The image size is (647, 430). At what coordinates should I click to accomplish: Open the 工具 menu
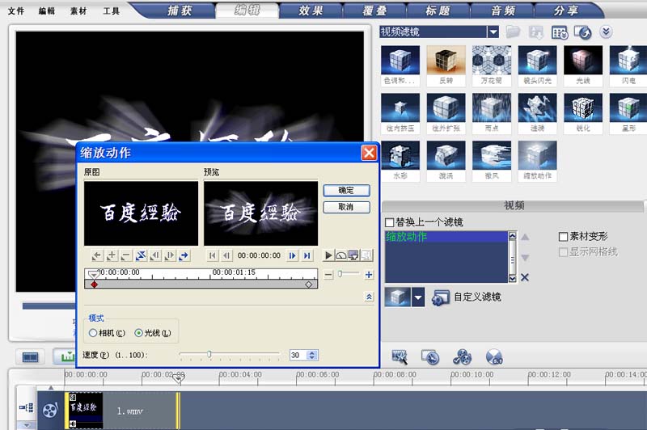click(x=111, y=11)
